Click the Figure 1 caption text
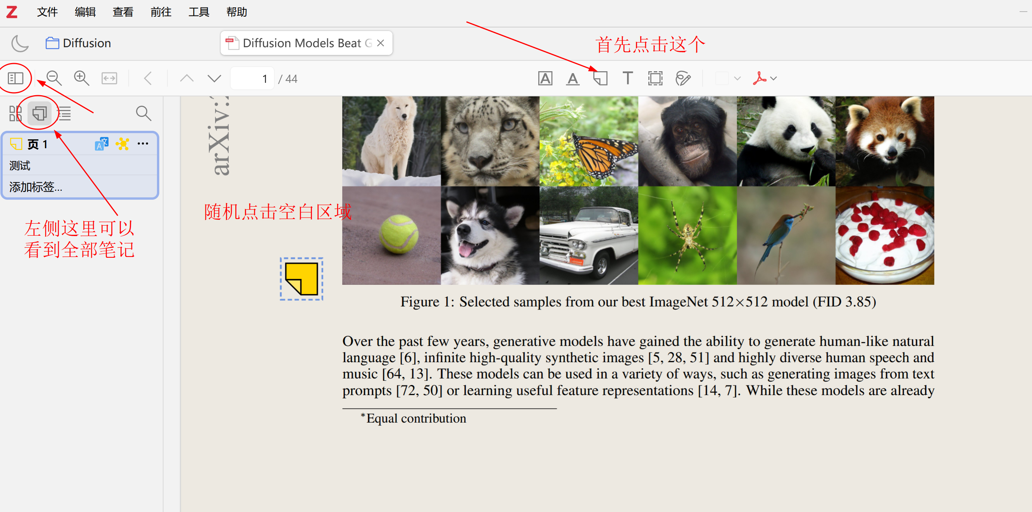Screen dimensions: 1032x512 (x=638, y=301)
